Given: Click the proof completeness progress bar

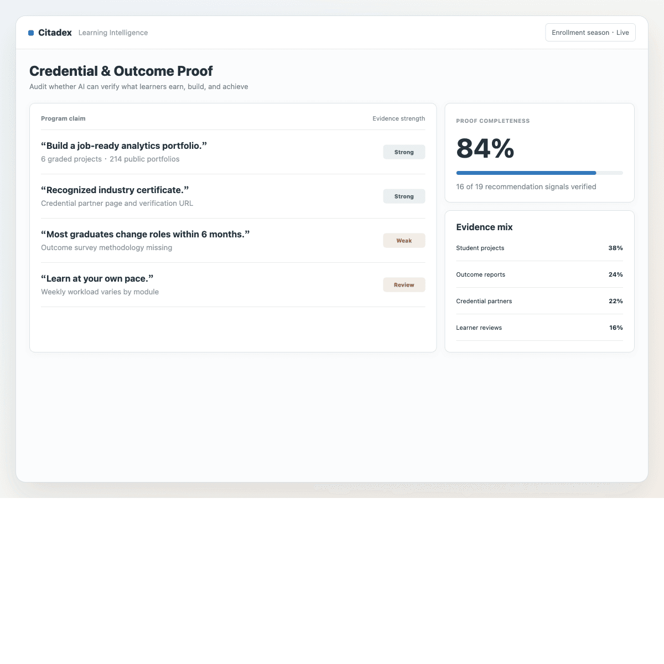Looking at the screenshot, I should coord(539,173).
